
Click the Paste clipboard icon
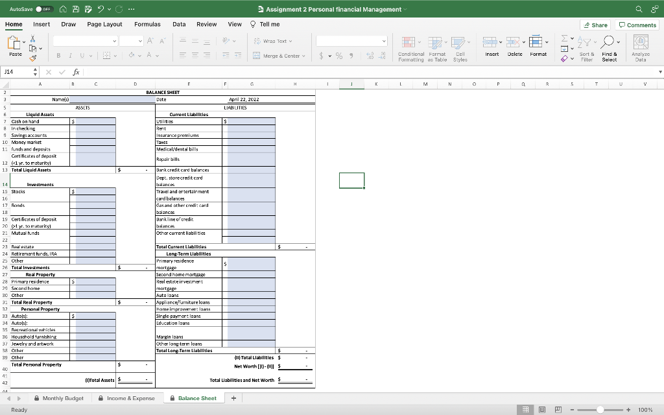click(14, 43)
